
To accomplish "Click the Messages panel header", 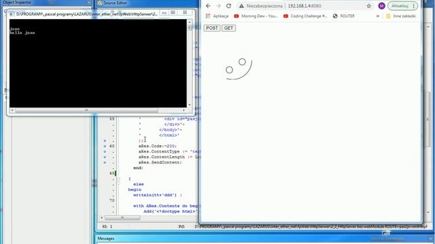I will (106, 239).
